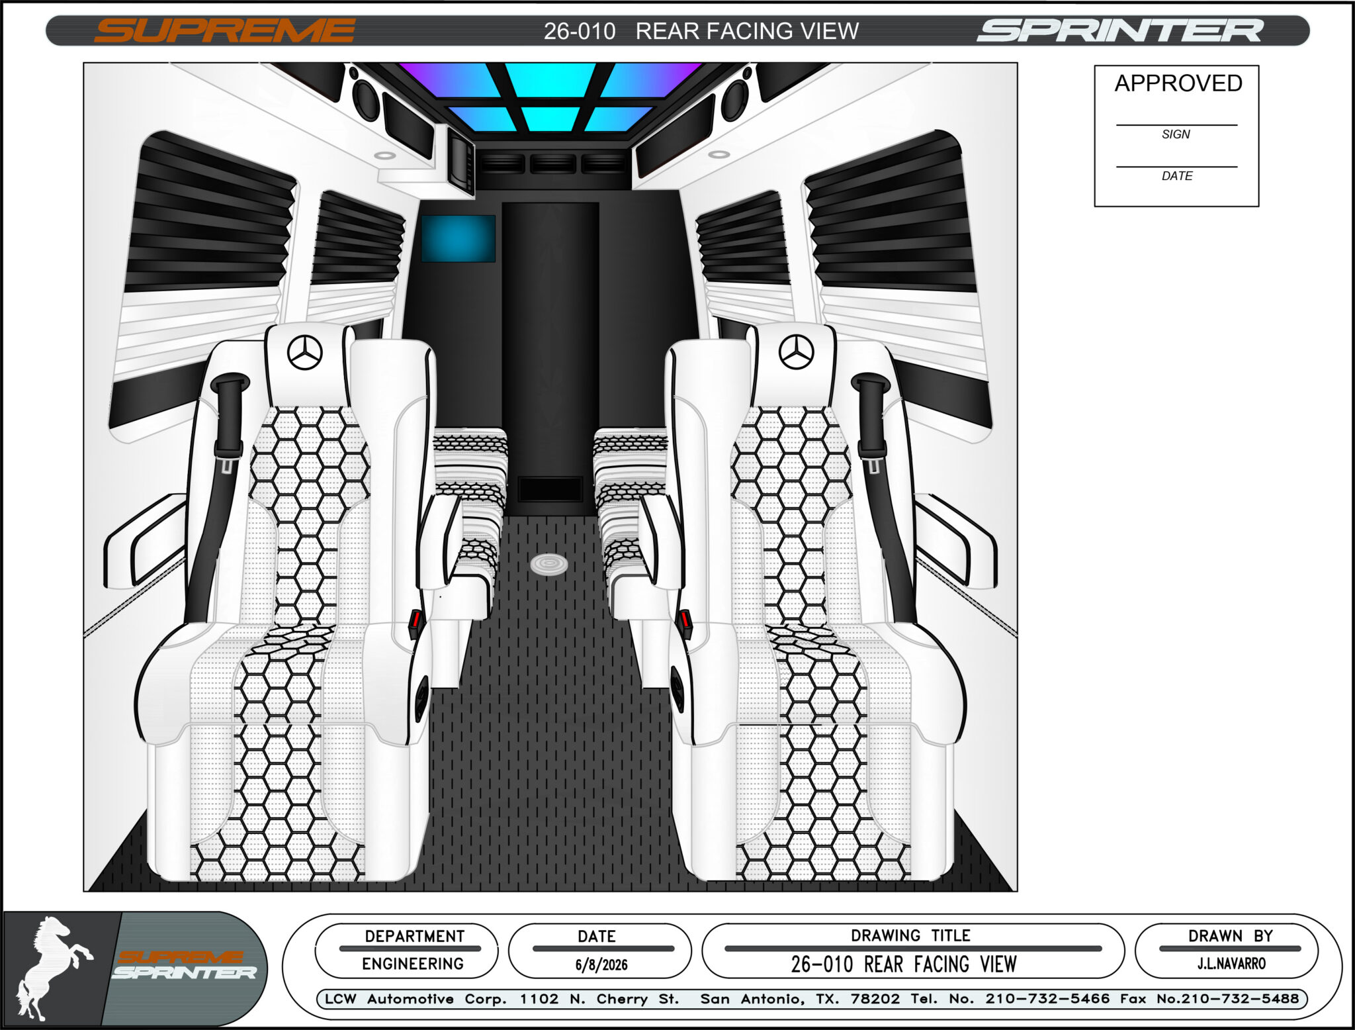
Task: Click the Supreme Sprinter footer logo
Action: [184, 965]
